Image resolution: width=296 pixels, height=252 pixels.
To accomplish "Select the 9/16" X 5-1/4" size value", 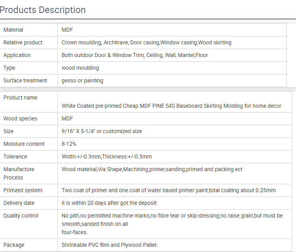I will 102,131.
